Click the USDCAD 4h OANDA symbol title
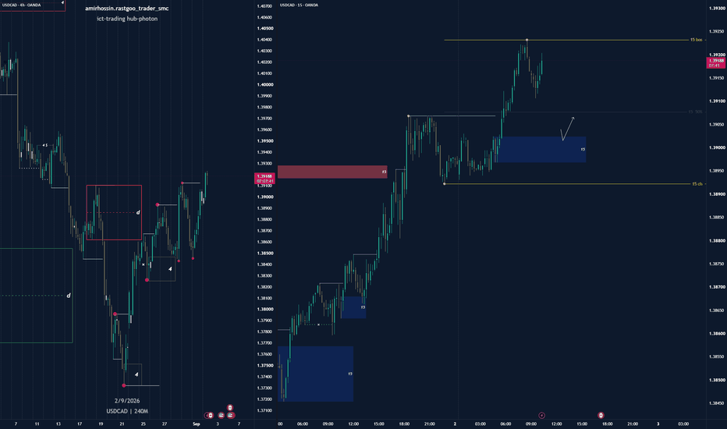 [x=21, y=5]
